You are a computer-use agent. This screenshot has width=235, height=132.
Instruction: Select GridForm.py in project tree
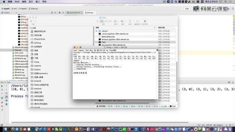click(19, 58)
